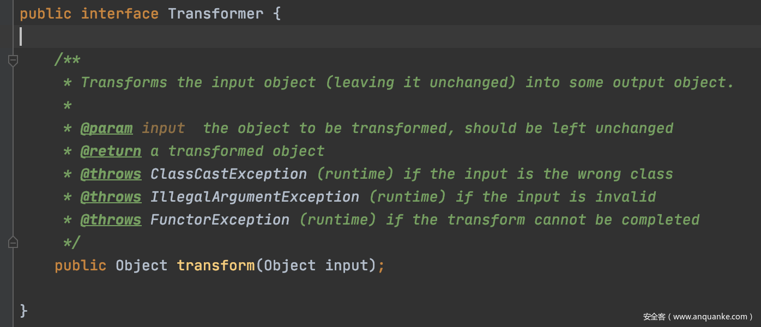Click the fold-end marker beside the closing */
Screen dimensions: 761x327
coord(13,242)
